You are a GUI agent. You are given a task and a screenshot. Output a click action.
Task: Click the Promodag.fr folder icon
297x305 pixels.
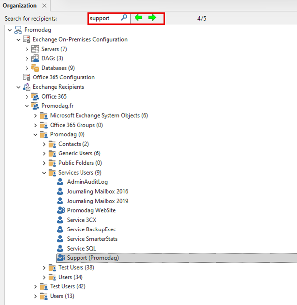(x=35, y=106)
